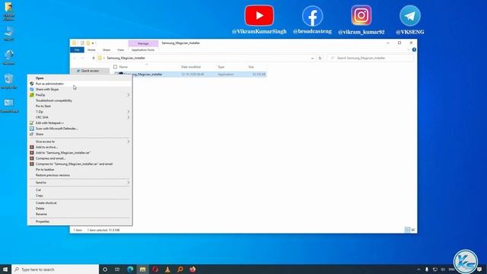
Task: Choose Create shortcut
Action: coord(46,203)
